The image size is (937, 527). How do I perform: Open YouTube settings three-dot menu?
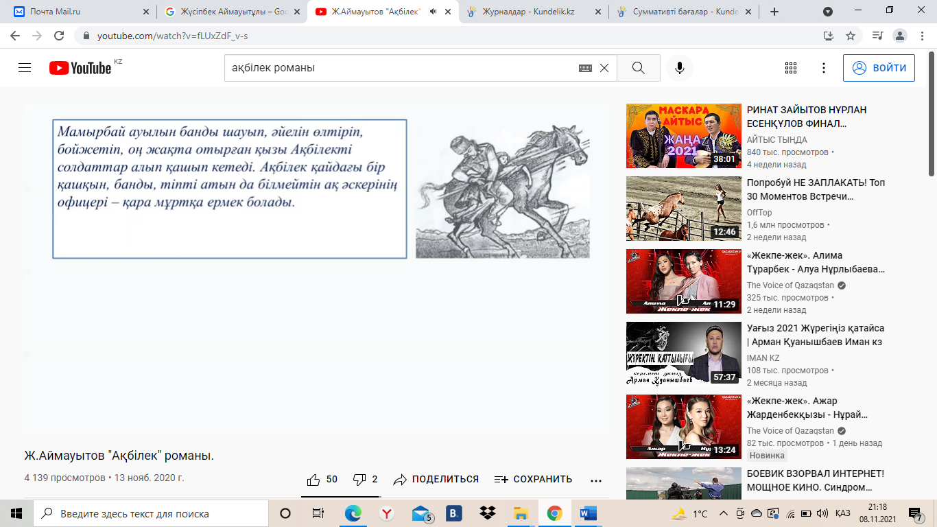point(824,68)
